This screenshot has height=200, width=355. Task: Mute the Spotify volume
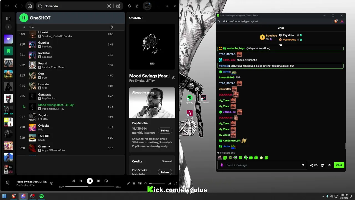146,183
